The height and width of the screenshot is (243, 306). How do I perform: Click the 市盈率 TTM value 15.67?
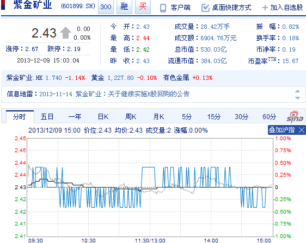click(x=290, y=61)
